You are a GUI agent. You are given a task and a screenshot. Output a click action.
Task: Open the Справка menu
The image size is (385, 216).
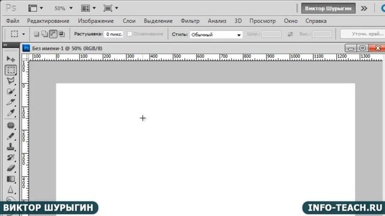316,21
